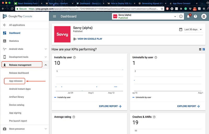The image size is (209, 134).
Task: Expand the Store presence section
Action: 46,129
